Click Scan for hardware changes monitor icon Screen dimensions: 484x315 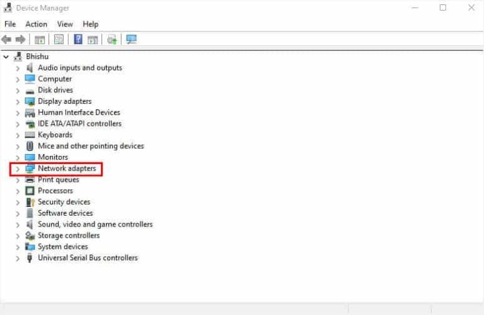[x=131, y=40]
